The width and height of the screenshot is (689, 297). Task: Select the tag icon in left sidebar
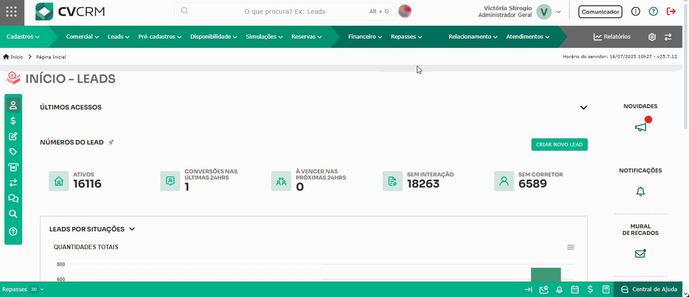[13, 152]
